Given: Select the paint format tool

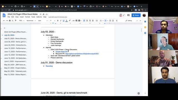Looking at the screenshot, I should (16, 21).
